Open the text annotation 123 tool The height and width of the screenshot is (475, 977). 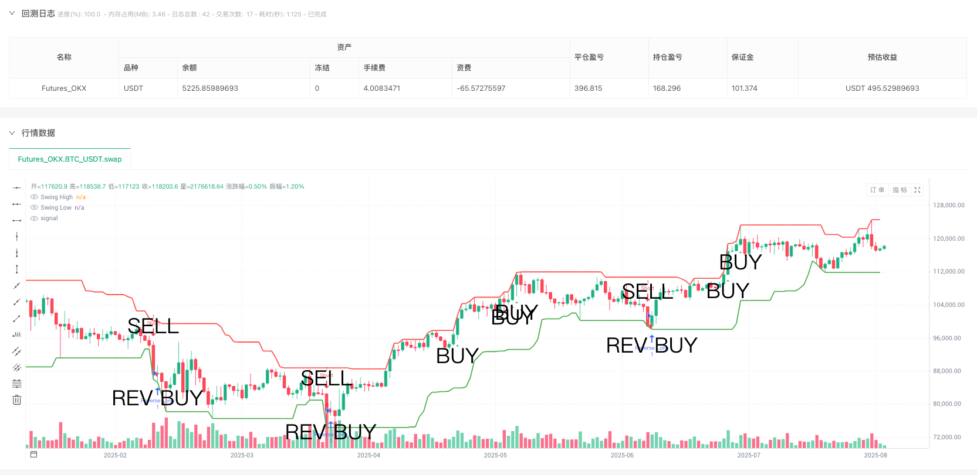16,334
